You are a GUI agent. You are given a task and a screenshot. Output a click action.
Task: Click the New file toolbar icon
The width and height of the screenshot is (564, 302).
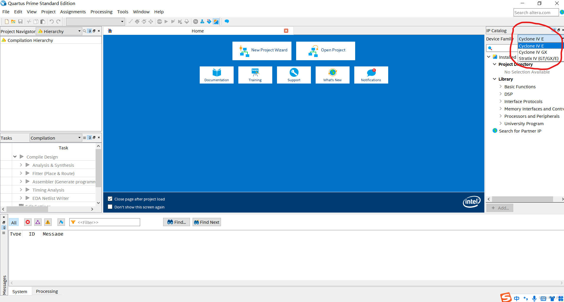[x=6, y=22]
